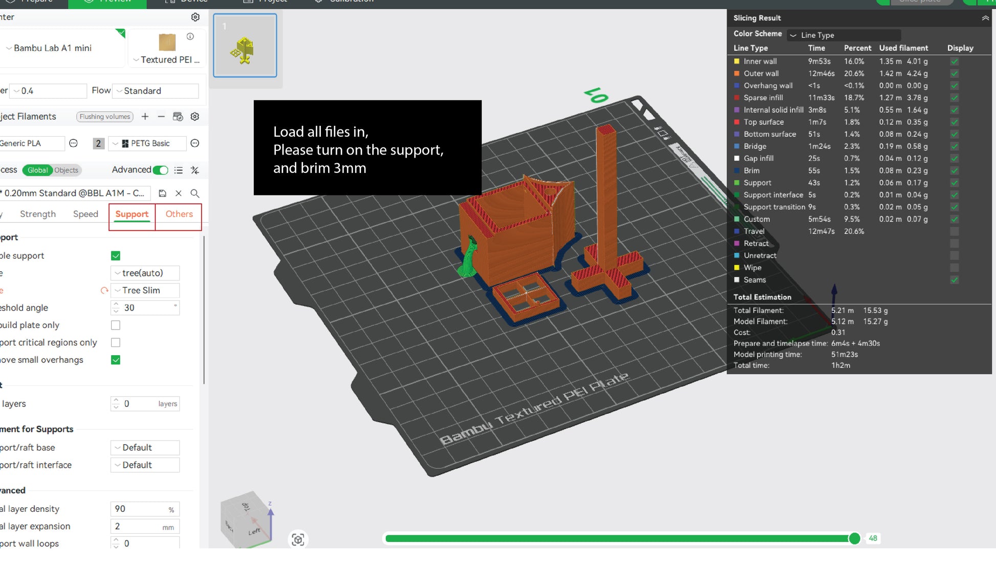Reset support style to default arrow
The image size is (996, 564).
[104, 291]
